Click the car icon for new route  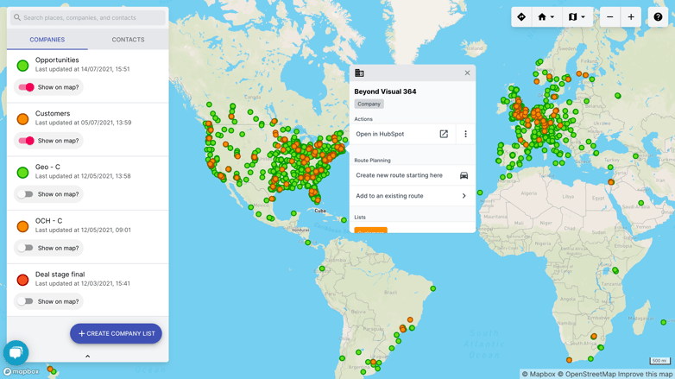coord(464,175)
